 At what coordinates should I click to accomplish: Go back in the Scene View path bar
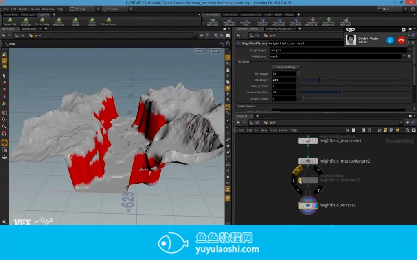point(3,35)
